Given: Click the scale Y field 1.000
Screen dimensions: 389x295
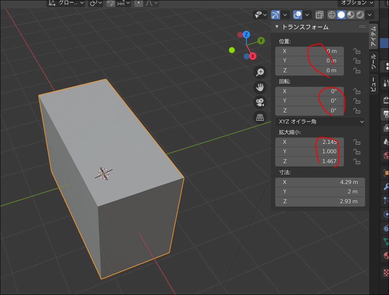Looking at the screenshot, I should pyautogui.click(x=310, y=152).
